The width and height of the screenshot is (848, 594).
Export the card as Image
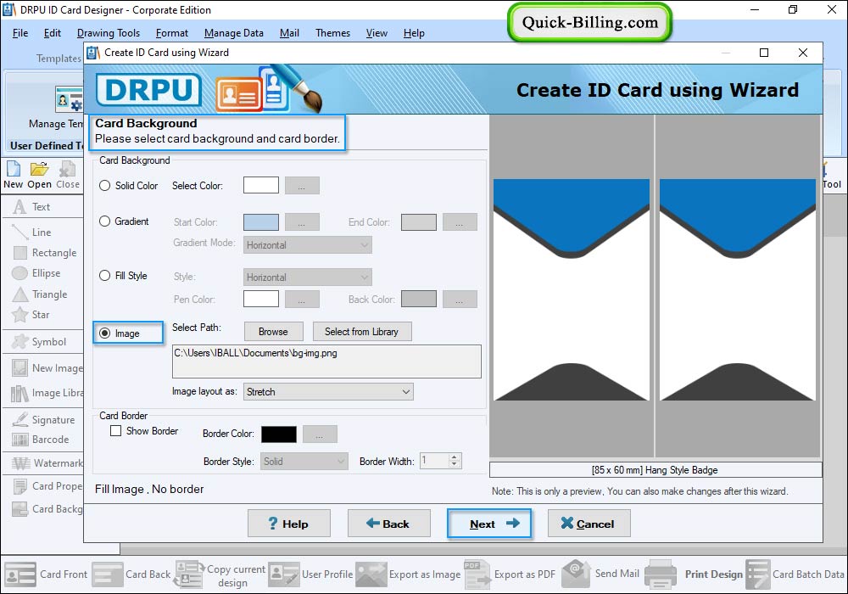409,574
